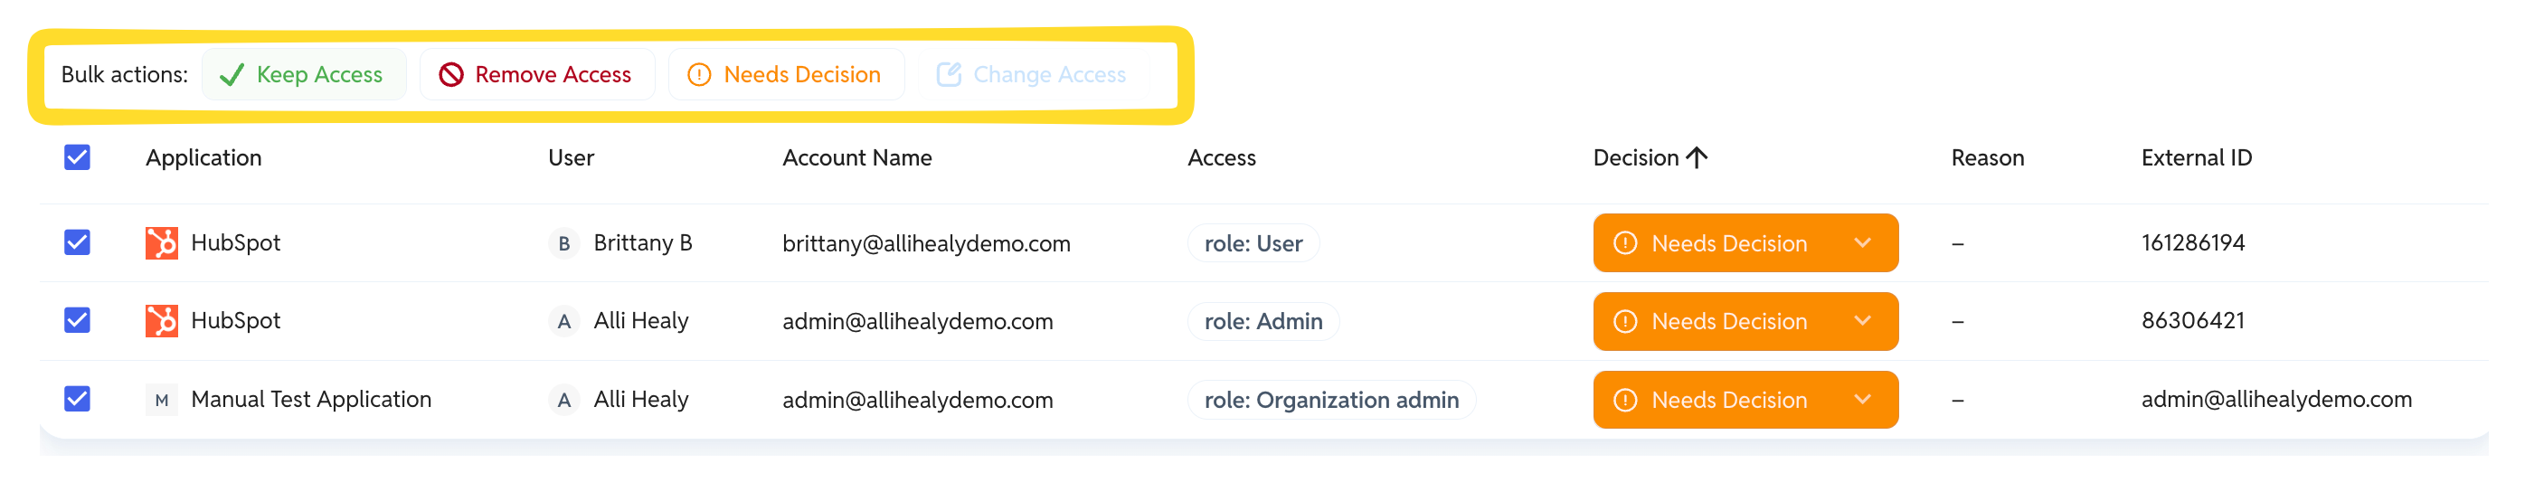Open the Needs Decision dropdown for the role: Admin row
The height and width of the screenshot is (492, 2525).
click(x=1745, y=321)
